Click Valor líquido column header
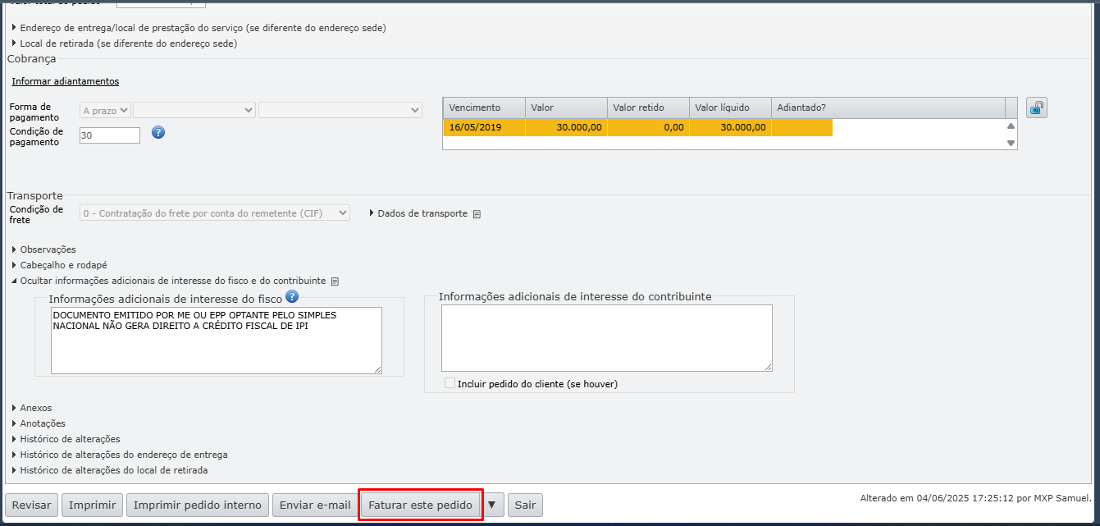 tap(730, 107)
